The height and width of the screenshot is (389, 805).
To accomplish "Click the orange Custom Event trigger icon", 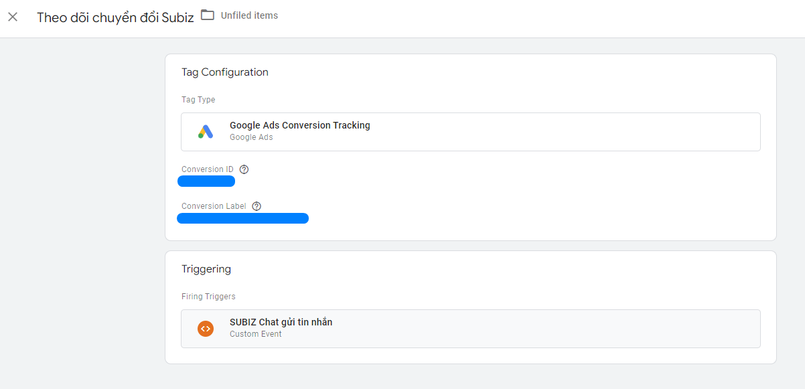I will pos(206,329).
